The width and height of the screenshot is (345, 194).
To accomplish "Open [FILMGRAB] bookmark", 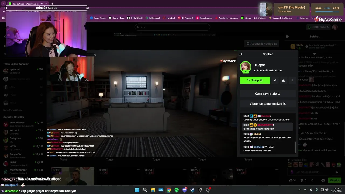I will 135,18.
